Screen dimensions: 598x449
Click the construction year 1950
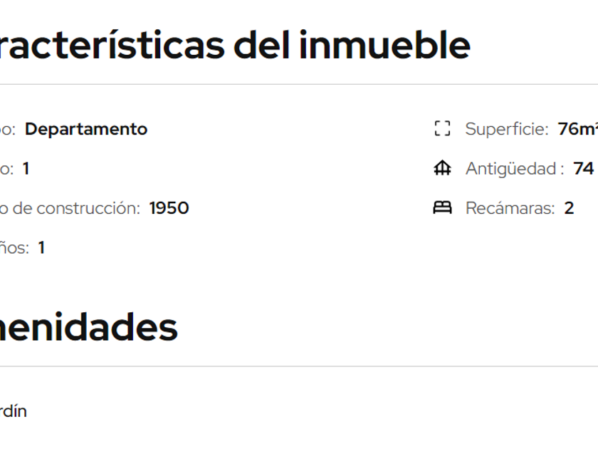pyautogui.click(x=169, y=208)
